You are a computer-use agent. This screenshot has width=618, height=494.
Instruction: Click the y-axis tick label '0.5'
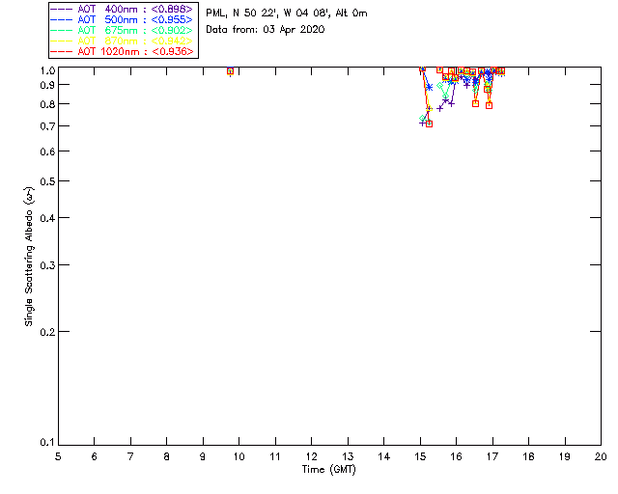(x=47, y=181)
